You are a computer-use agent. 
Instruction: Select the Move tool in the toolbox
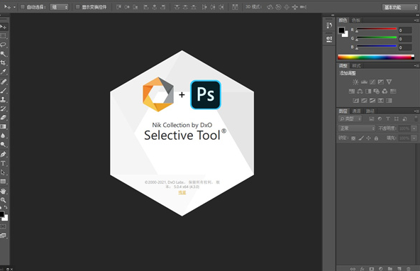click(4, 27)
